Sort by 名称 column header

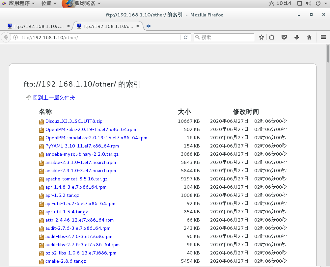point(45,112)
